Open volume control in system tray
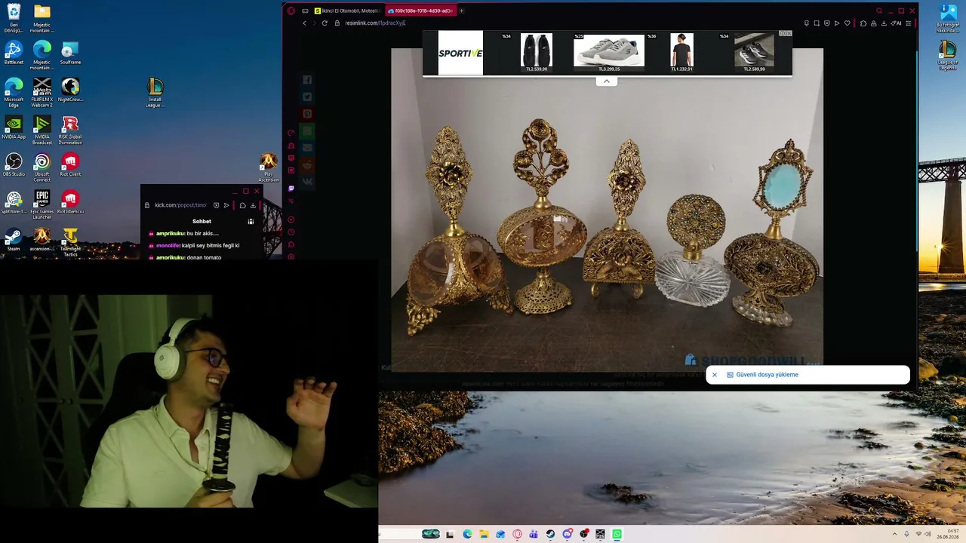The height and width of the screenshot is (543, 966). pos(928,534)
